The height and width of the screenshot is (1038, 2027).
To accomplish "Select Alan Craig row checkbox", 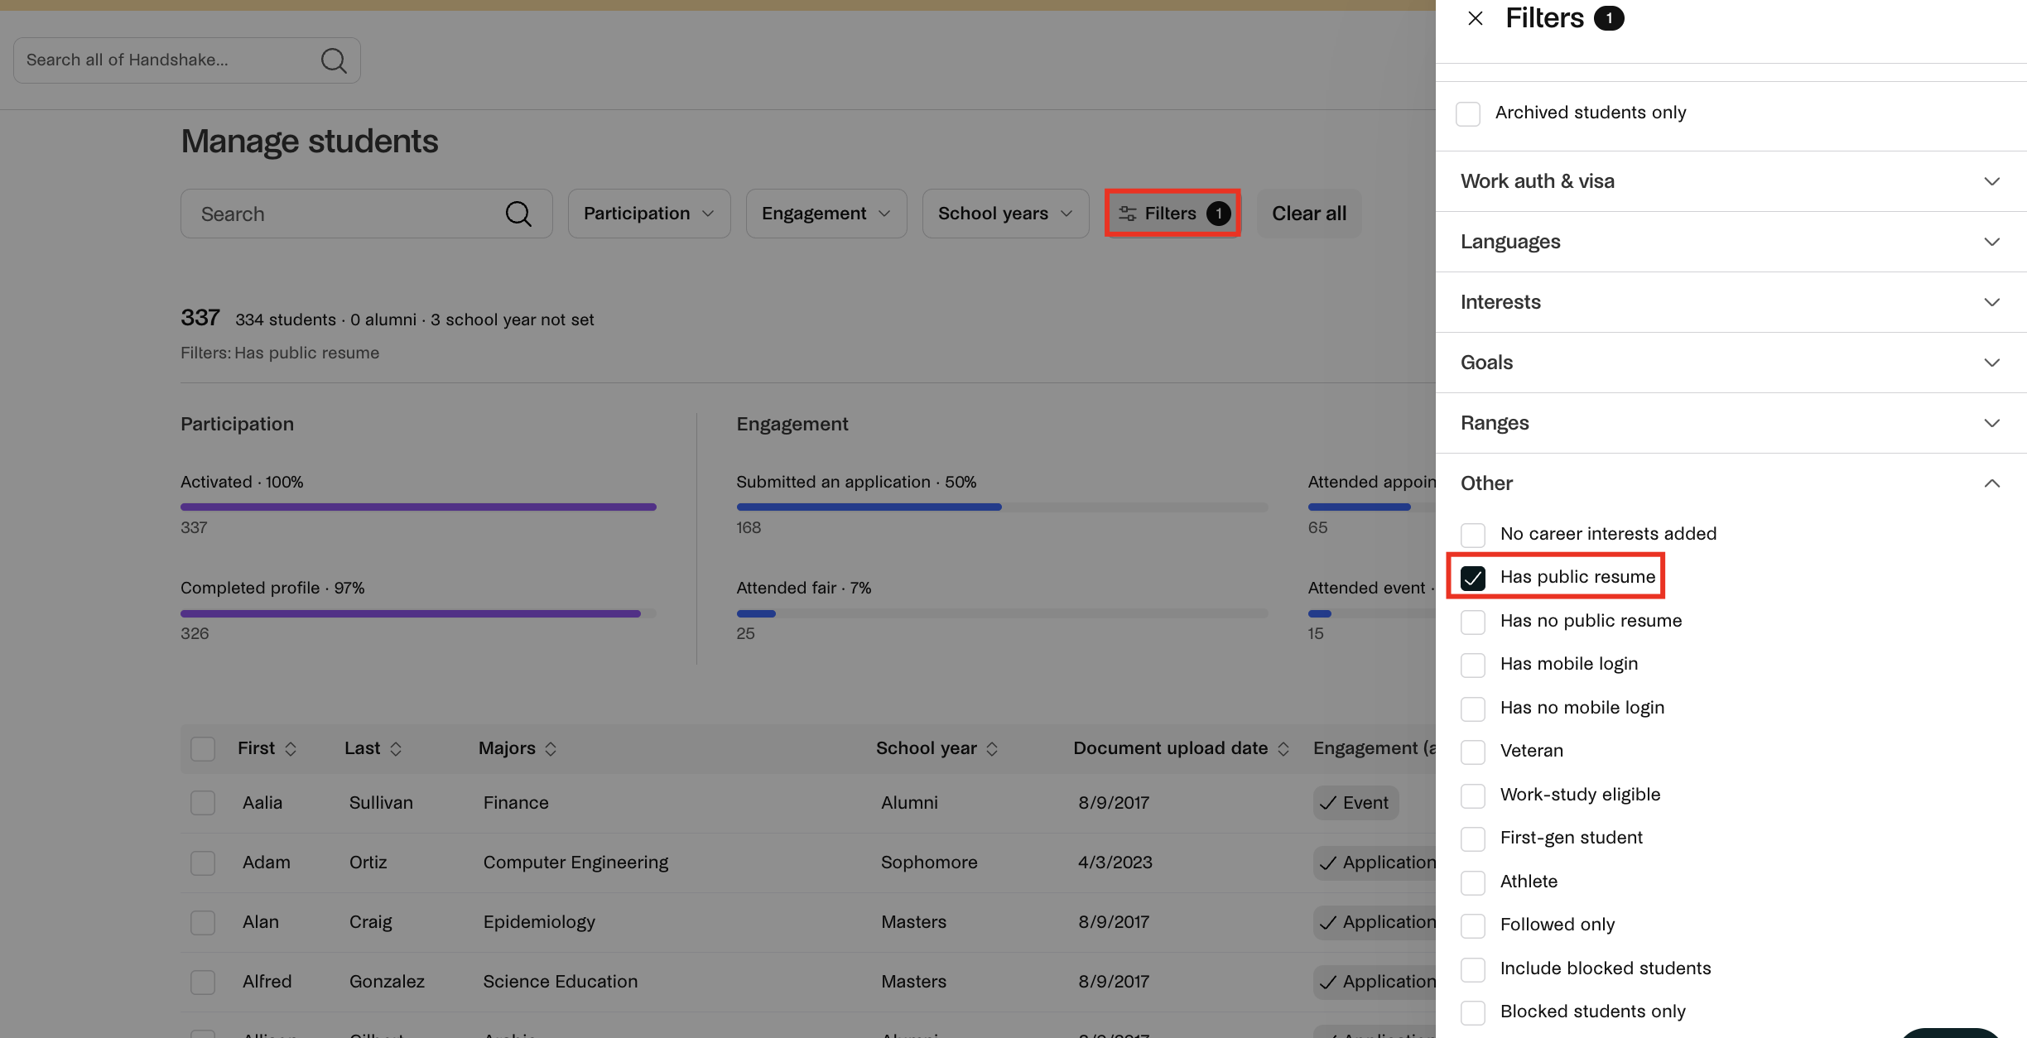I will point(203,922).
